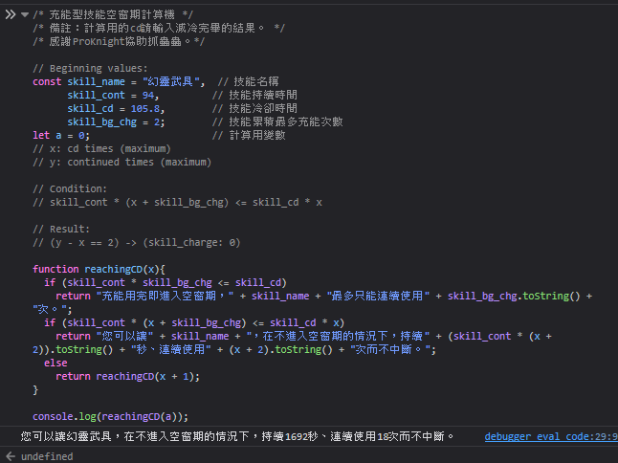Image resolution: width=618 pixels, height=463 pixels.
Task: Click 'if (skill_cont * skill_bg_chg <= skill_cd)' line
Action: 166,282
